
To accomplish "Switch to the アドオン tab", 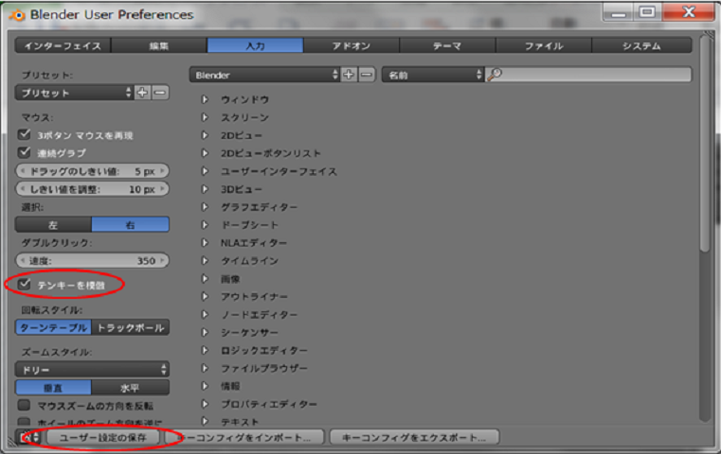I will (x=351, y=45).
